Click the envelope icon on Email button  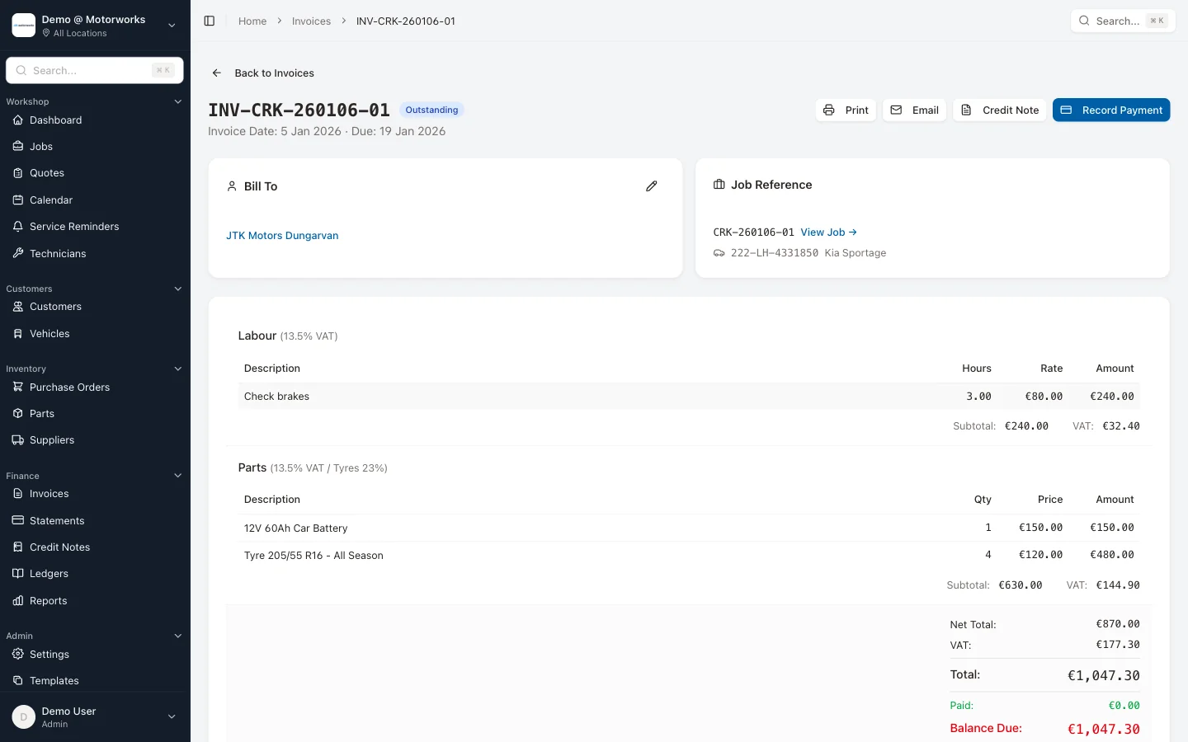point(896,110)
